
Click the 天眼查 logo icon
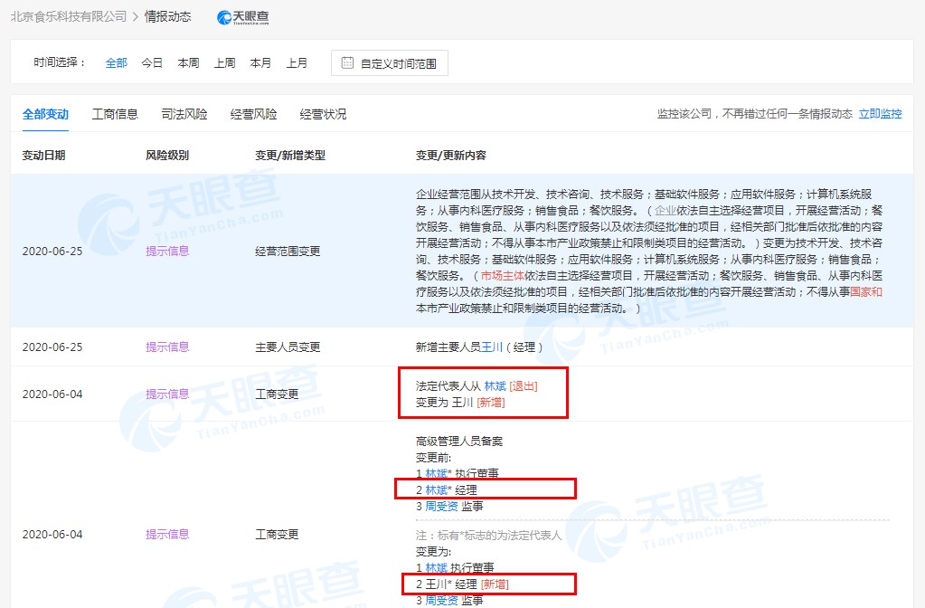243,17
